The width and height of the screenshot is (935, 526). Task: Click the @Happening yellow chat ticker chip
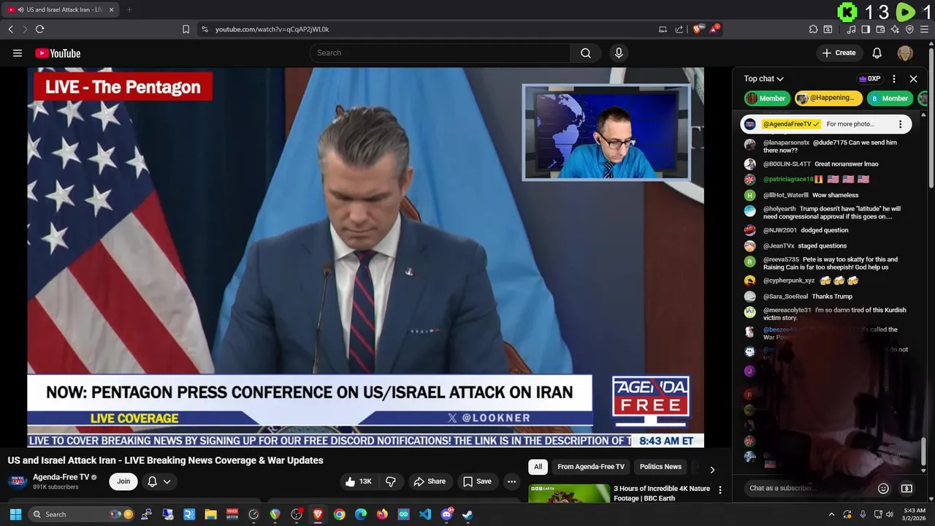(x=828, y=98)
